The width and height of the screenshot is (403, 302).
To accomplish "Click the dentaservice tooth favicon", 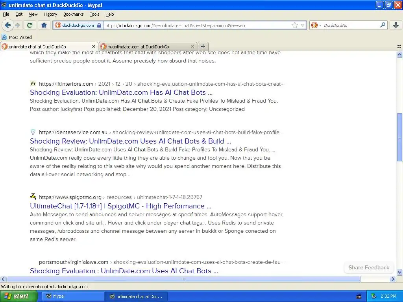I will tap(33, 132).
